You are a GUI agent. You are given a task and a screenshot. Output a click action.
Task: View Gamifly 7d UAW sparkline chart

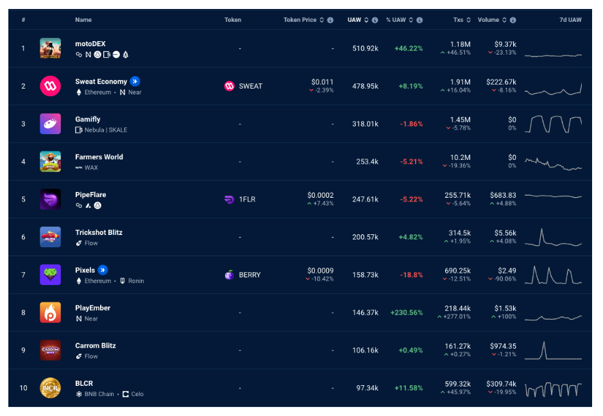pyautogui.click(x=554, y=124)
